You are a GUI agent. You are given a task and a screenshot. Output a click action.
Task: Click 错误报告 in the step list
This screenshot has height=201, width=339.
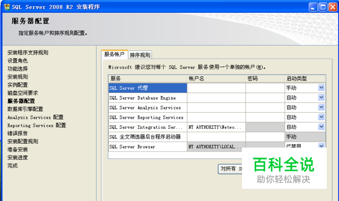coord(18,133)
